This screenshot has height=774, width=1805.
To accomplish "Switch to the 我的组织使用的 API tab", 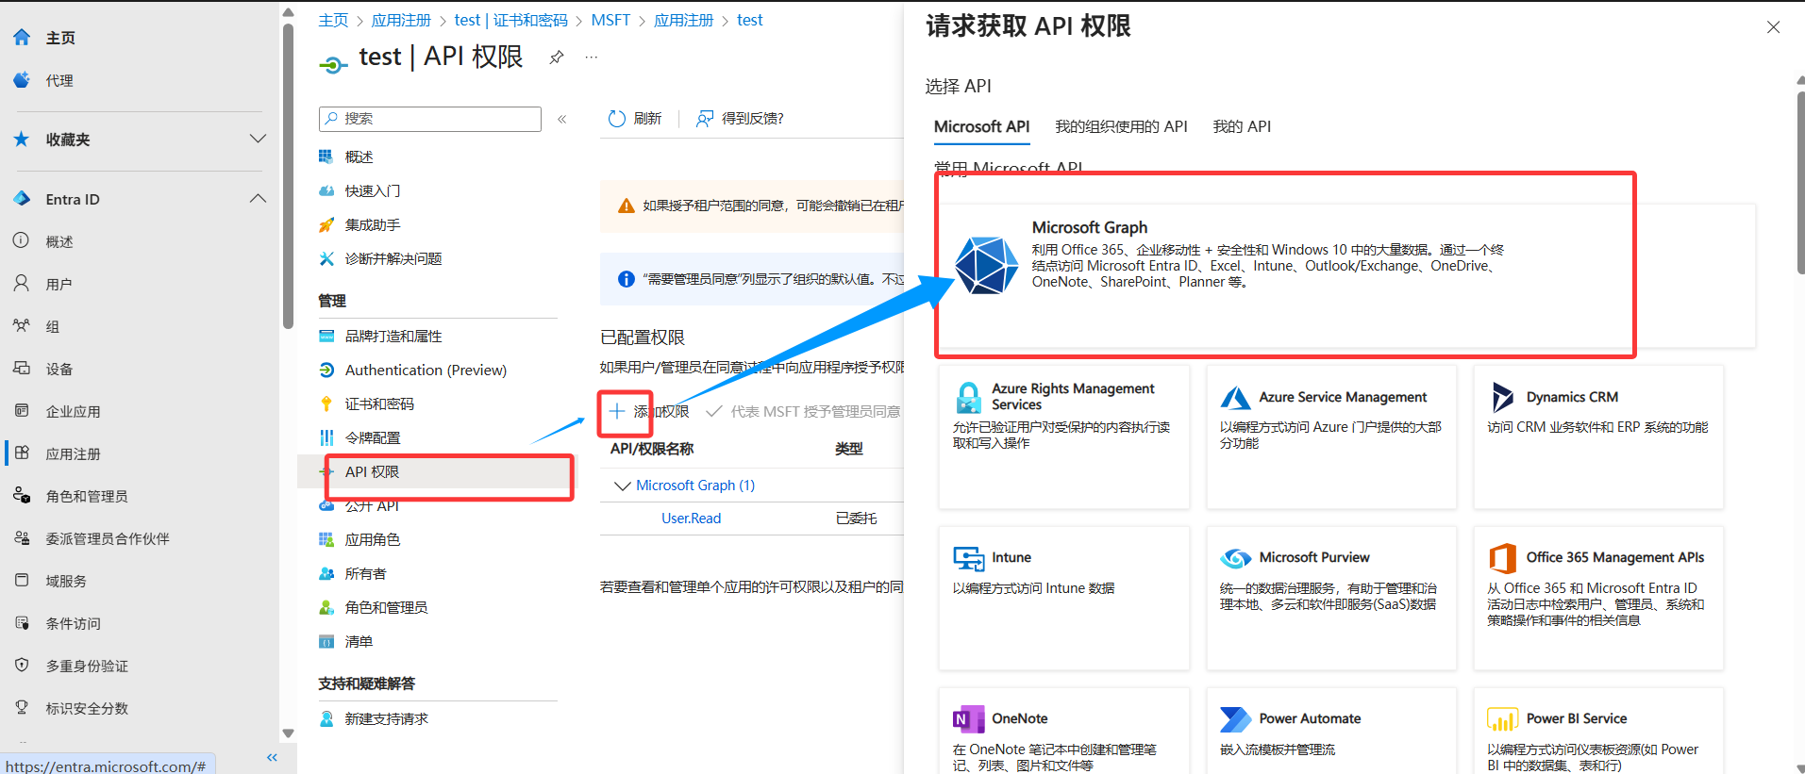I will (1120, 126).
